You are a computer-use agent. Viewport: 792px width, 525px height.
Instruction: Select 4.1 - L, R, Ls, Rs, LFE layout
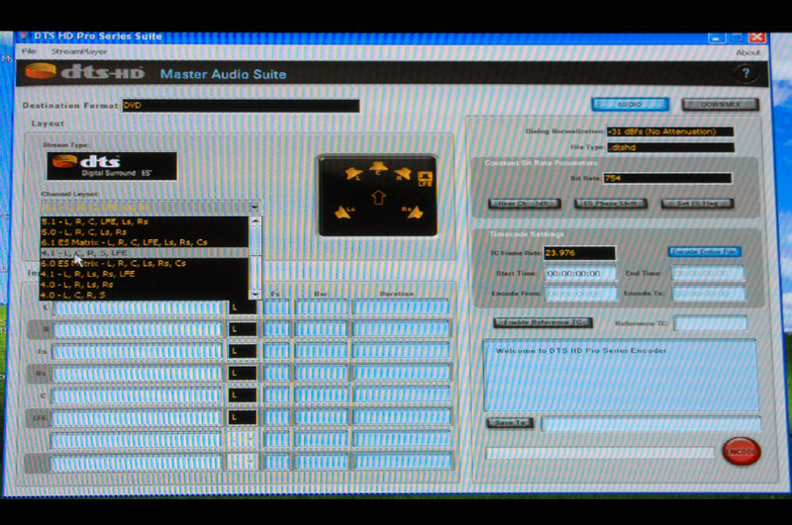[x=145, y=274]
